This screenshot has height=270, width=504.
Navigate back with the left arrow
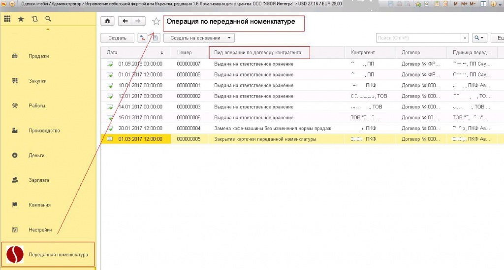pyautogui.click(x=125, y=21)
